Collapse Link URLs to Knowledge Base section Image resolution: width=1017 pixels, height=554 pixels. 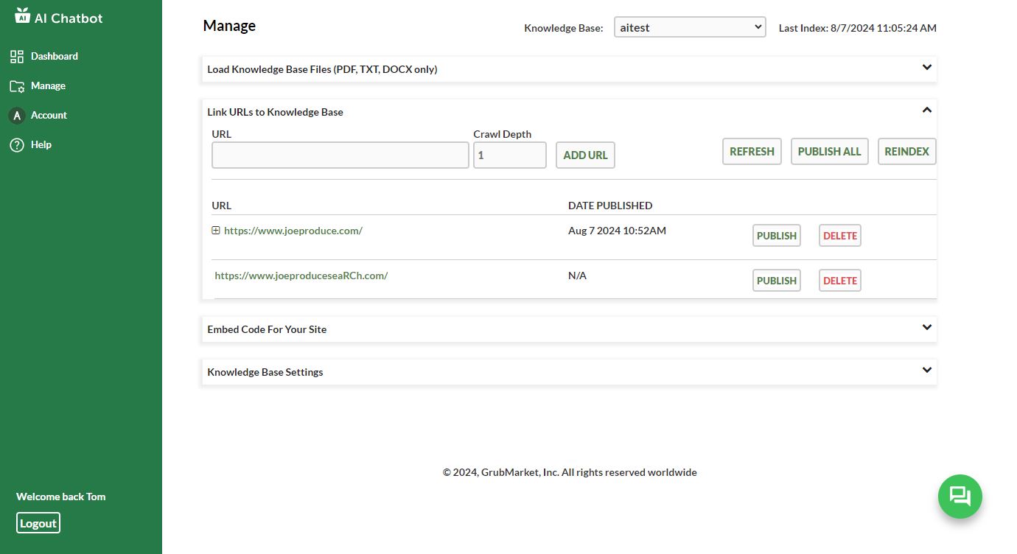(926, 111)
